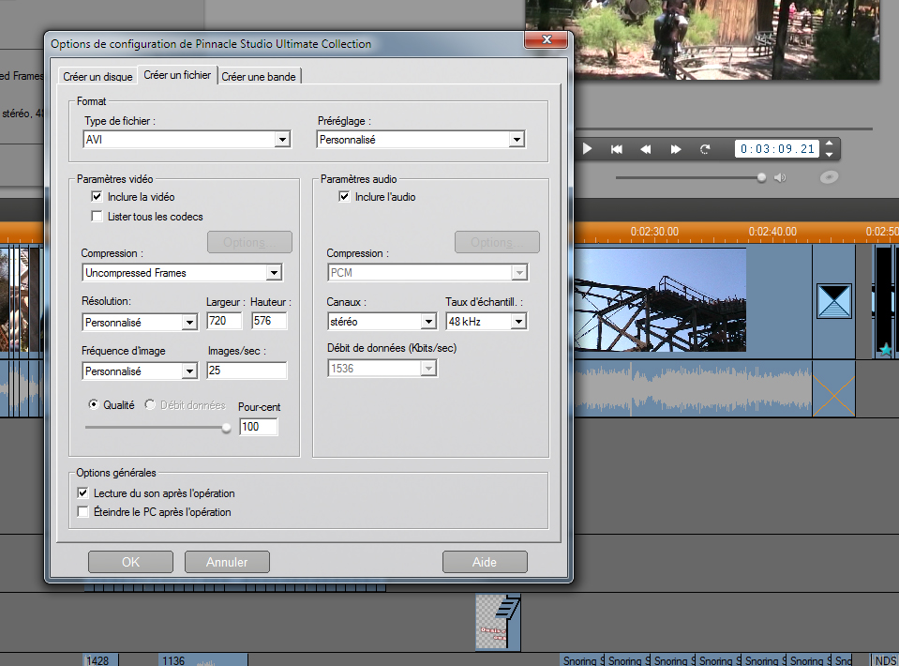
Task: Click in the Hauteur field showing 576
Action: (x=269, y=321)
